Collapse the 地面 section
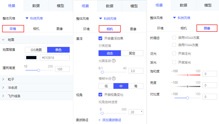 click(x=3, y=40)
